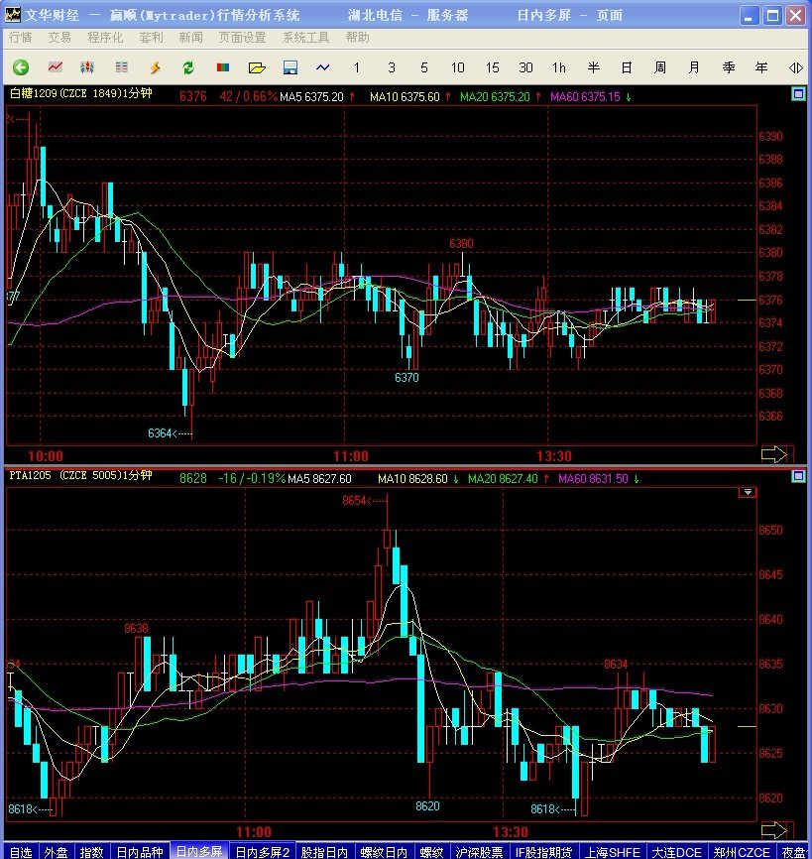Click the green refresh icon

click(187, 67)
